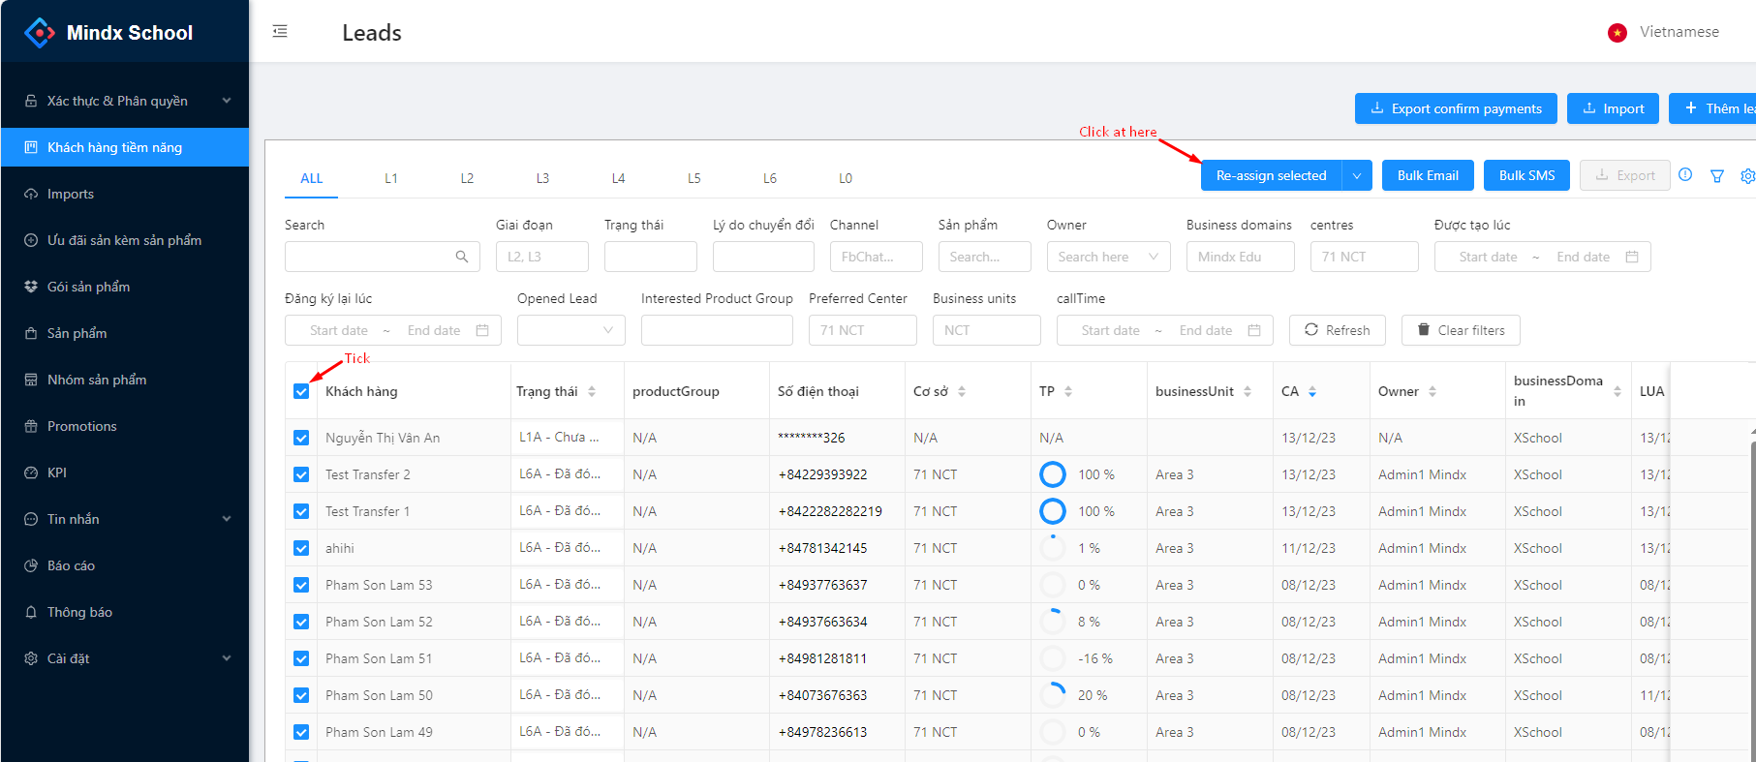Sort the businessDomain column
Screen dimensions: 1756x762
click(x=1617, y=391)
